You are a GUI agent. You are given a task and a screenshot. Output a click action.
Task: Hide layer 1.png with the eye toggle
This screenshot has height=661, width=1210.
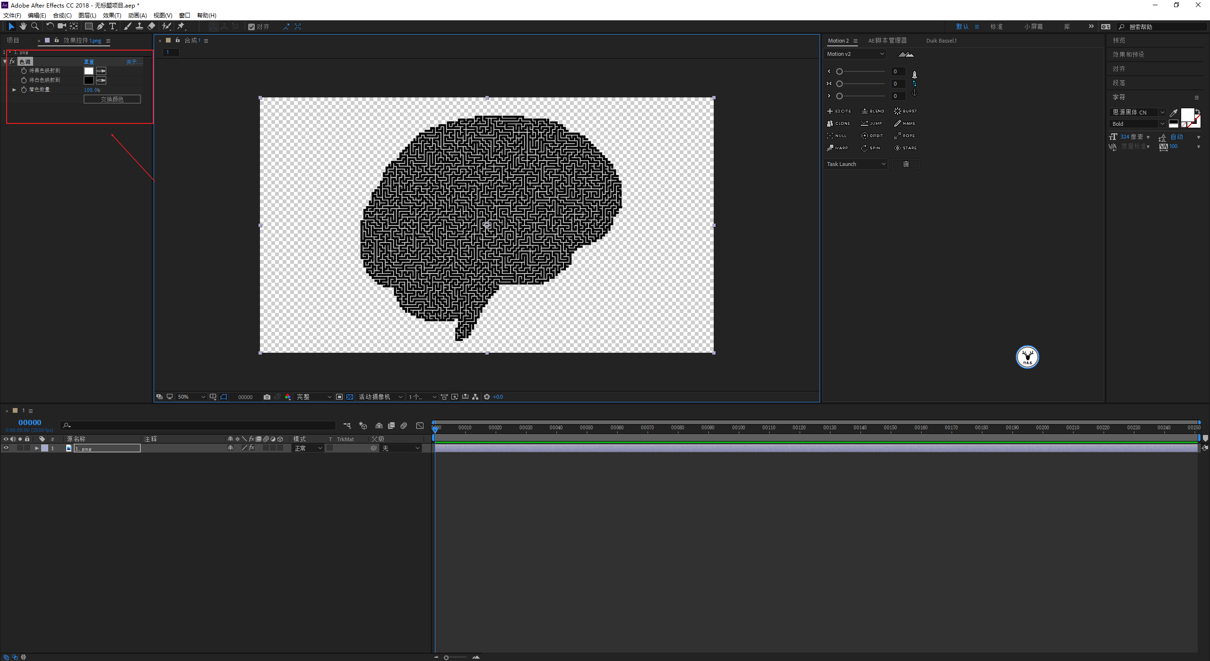(x=6, y=448)
